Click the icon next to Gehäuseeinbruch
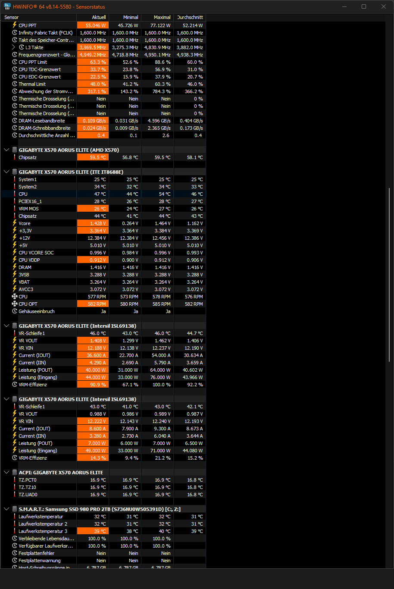Image resolution: width=394 pixels, height=589 pixels. click(15, 311)
